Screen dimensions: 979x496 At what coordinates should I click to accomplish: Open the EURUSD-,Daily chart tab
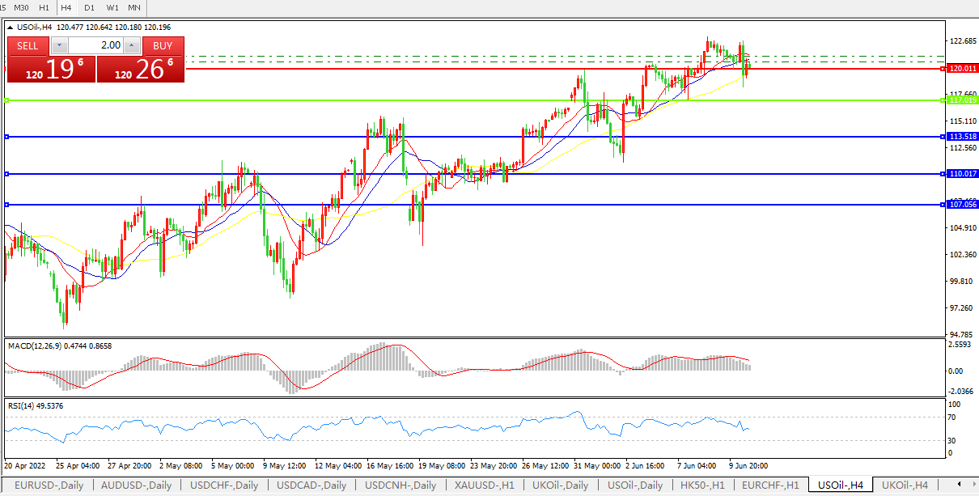pyautogui.click(x=47, y=485)
